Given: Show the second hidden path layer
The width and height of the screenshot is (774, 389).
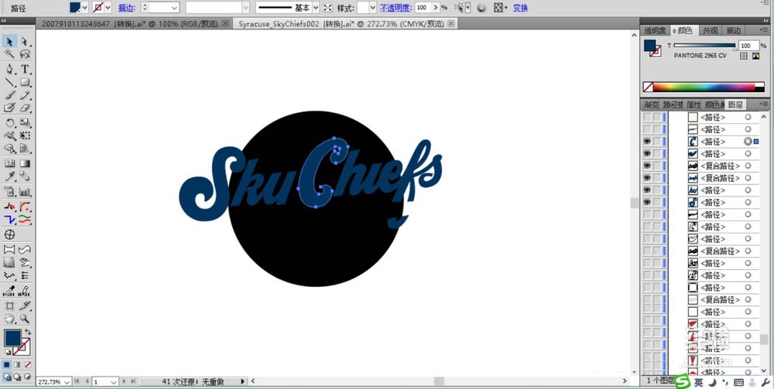Looking at the screenshot, I should 646,130.
